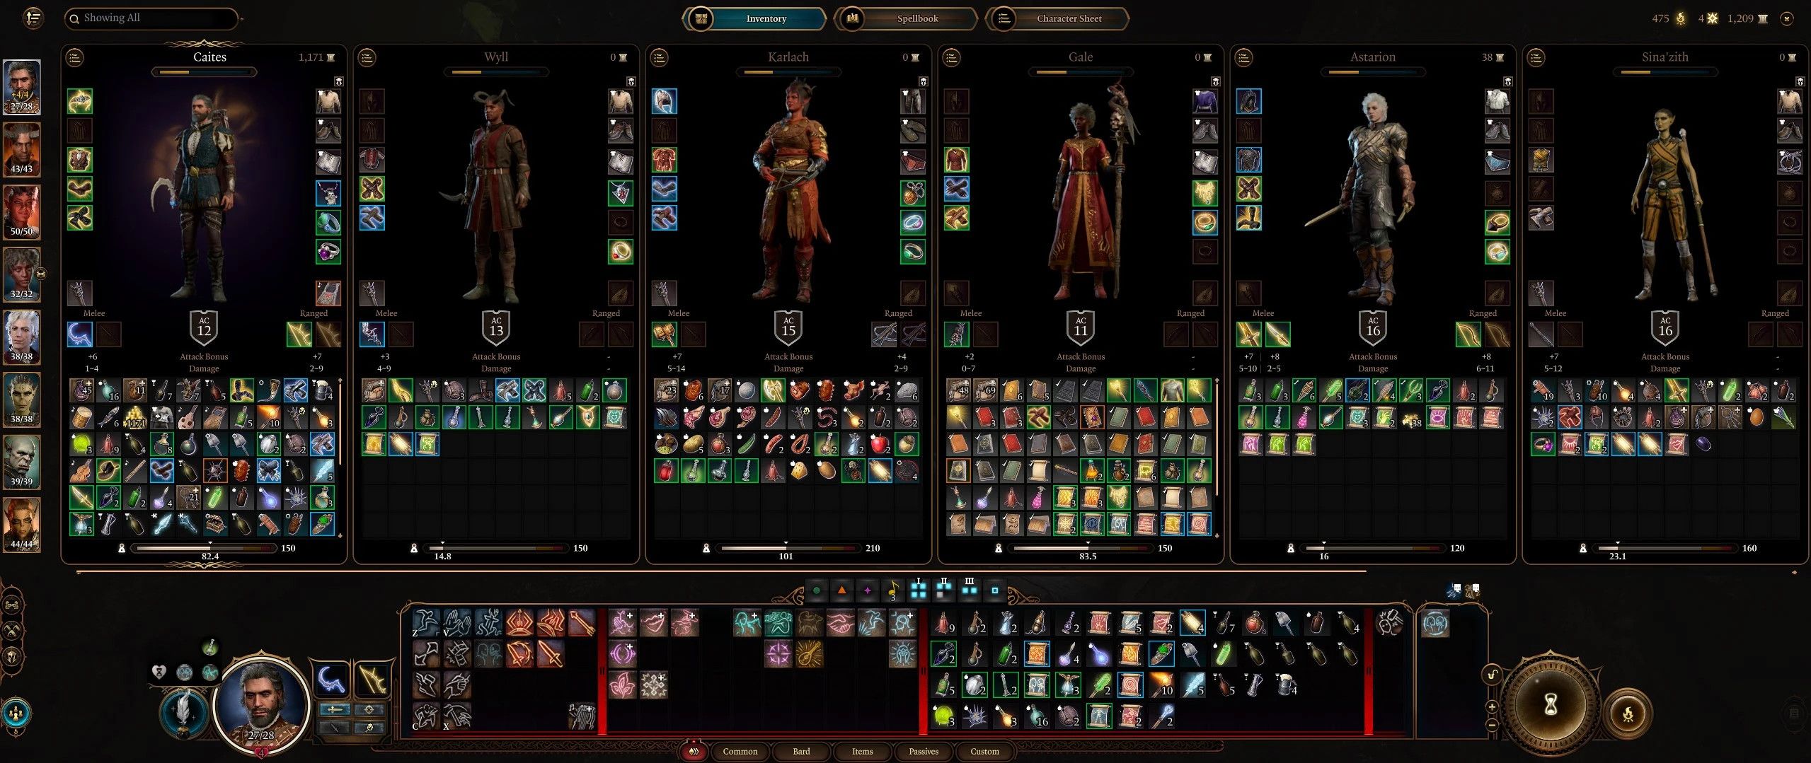Click the Jump action icon marked Z
Viewport: 1811px width, 763px height.
point(426,624)
